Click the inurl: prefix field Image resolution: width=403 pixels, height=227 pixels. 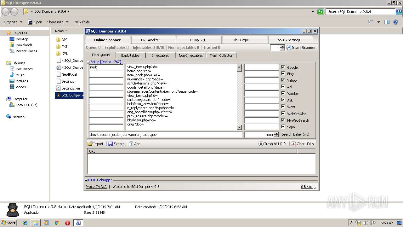[x=106, y=67]
